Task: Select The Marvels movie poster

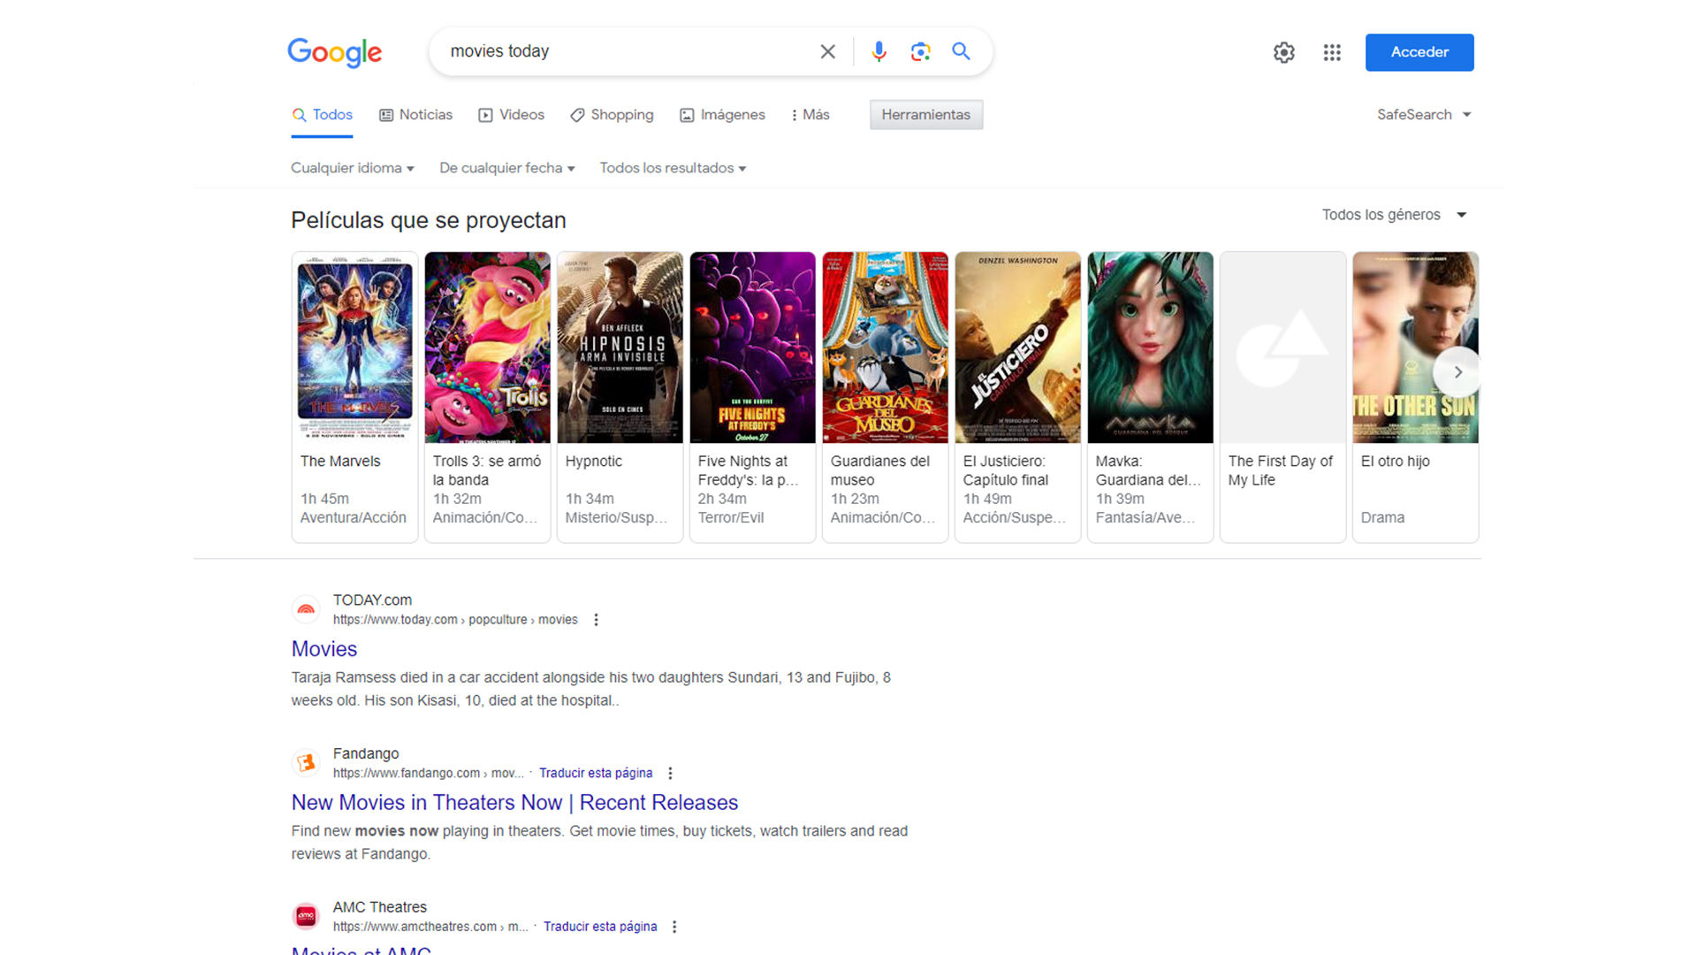Action: (x=354, y=348)
